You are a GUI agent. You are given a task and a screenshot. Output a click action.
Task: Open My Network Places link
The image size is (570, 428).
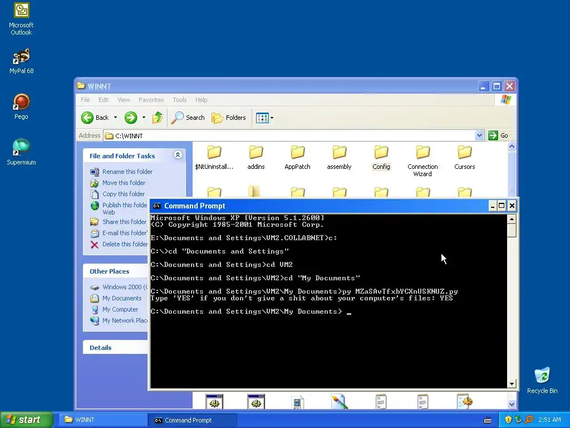point(119,320)
